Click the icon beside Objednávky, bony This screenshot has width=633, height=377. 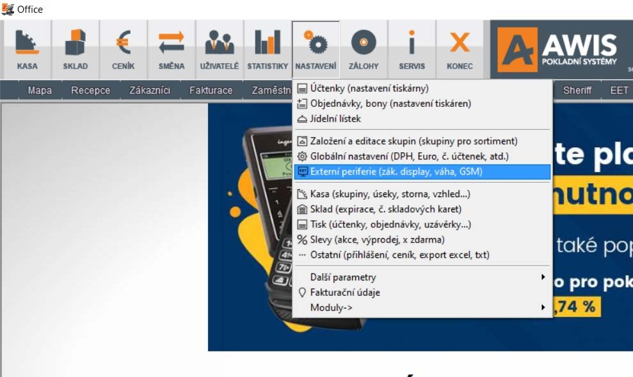(x=302, y=104)
